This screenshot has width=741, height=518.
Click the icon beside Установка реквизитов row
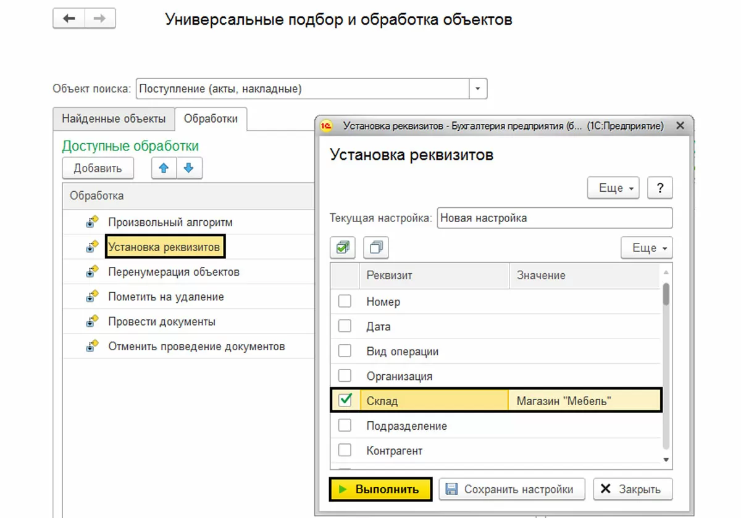click(93, 247)
